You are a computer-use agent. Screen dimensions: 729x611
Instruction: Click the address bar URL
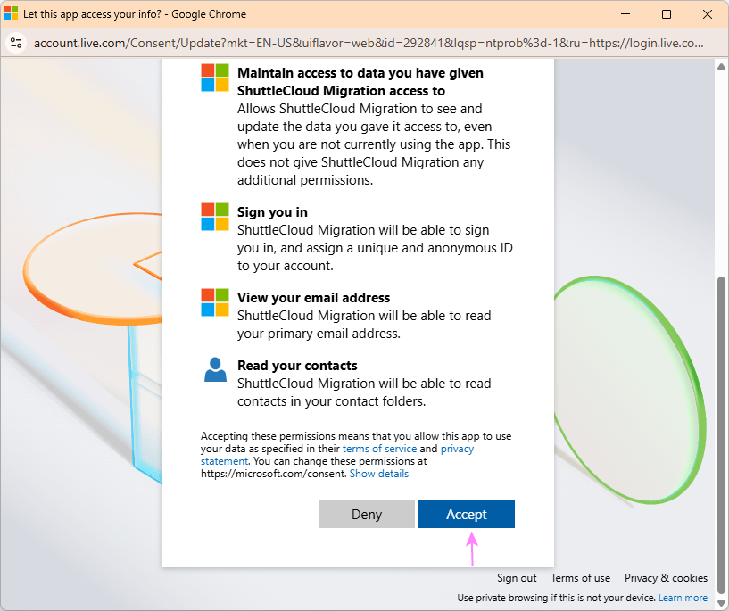[369, 43]
